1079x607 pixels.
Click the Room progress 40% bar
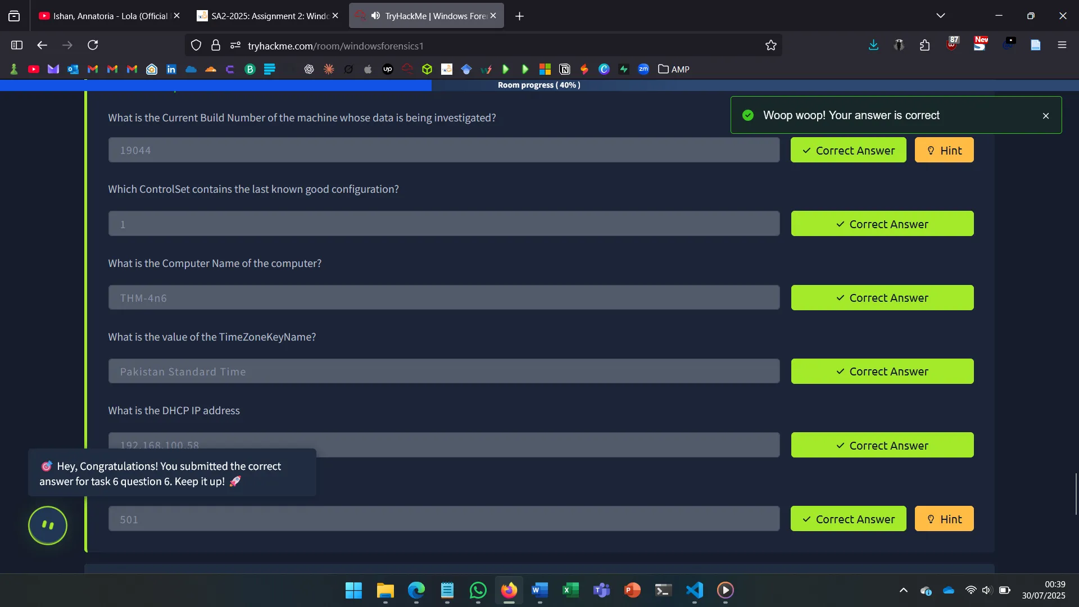538,85
